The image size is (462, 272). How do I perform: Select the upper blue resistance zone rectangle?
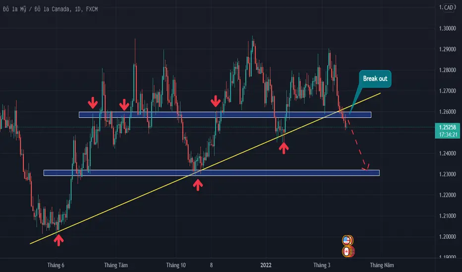(225, 115)
